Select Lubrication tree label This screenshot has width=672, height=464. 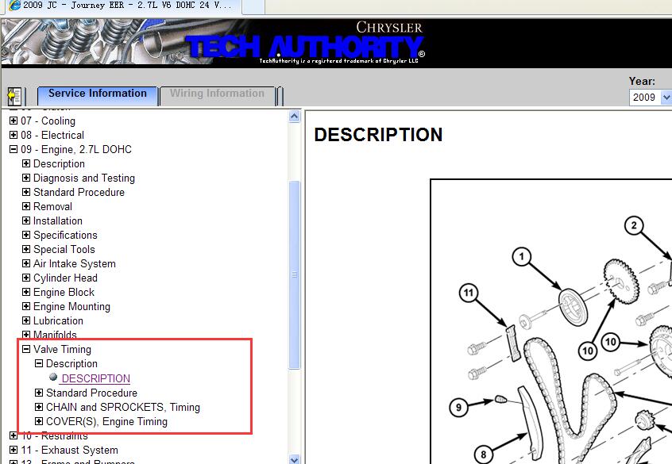pyautogui.click(x=58, y=321)
